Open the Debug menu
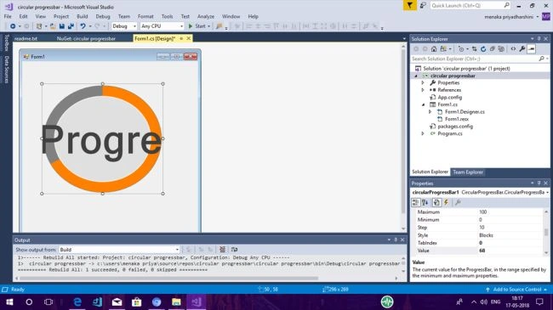Image resolution: width=553 pixels, height=310 pixels. (x=103, y=16)
